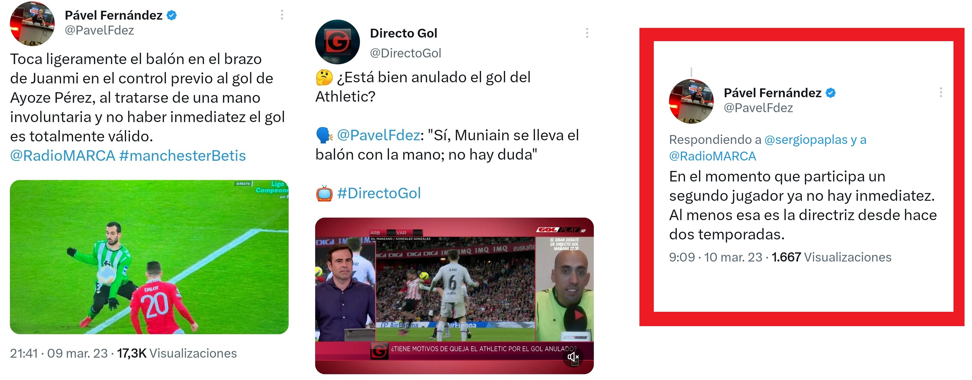Viewport: 972px width, 380px height.
Task: Click the Directo Gol profile logo
Action: point(337,42)
